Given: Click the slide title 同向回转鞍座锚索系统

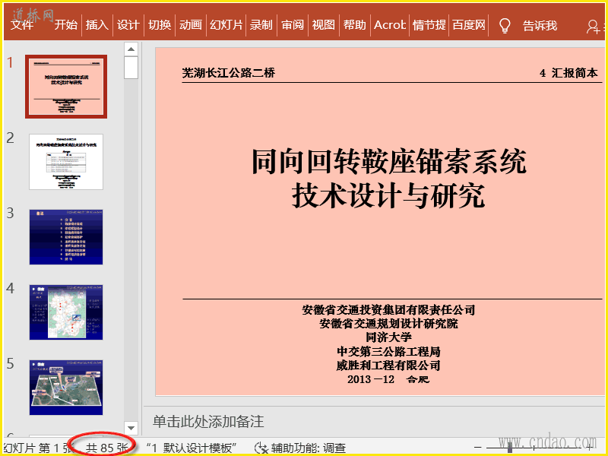Looking at the screenshot, I should click(x=389, y=161).
